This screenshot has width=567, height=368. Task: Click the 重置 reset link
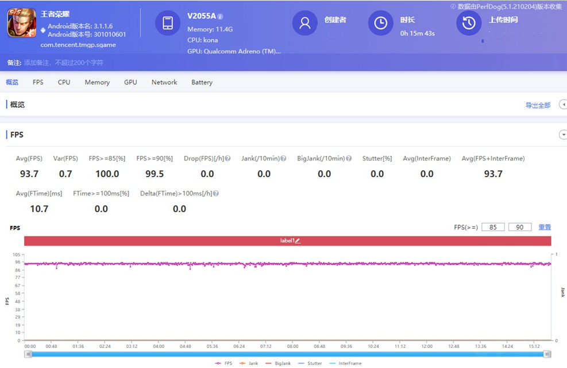[545, 228]
